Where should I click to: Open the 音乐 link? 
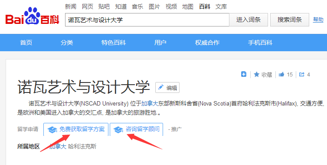137,7
